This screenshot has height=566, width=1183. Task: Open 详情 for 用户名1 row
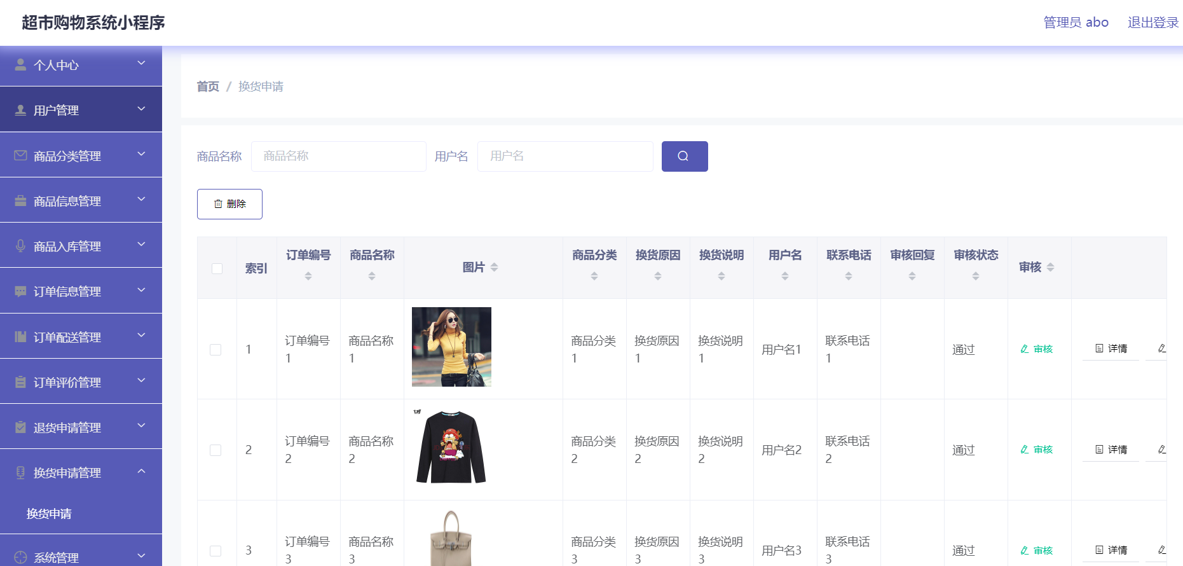(1111, 349)
